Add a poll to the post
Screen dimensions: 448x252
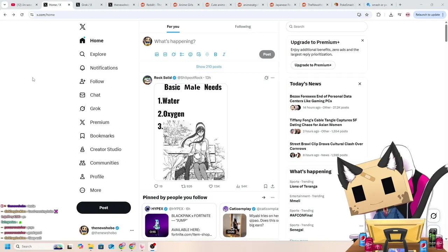[x=182, y=54]
